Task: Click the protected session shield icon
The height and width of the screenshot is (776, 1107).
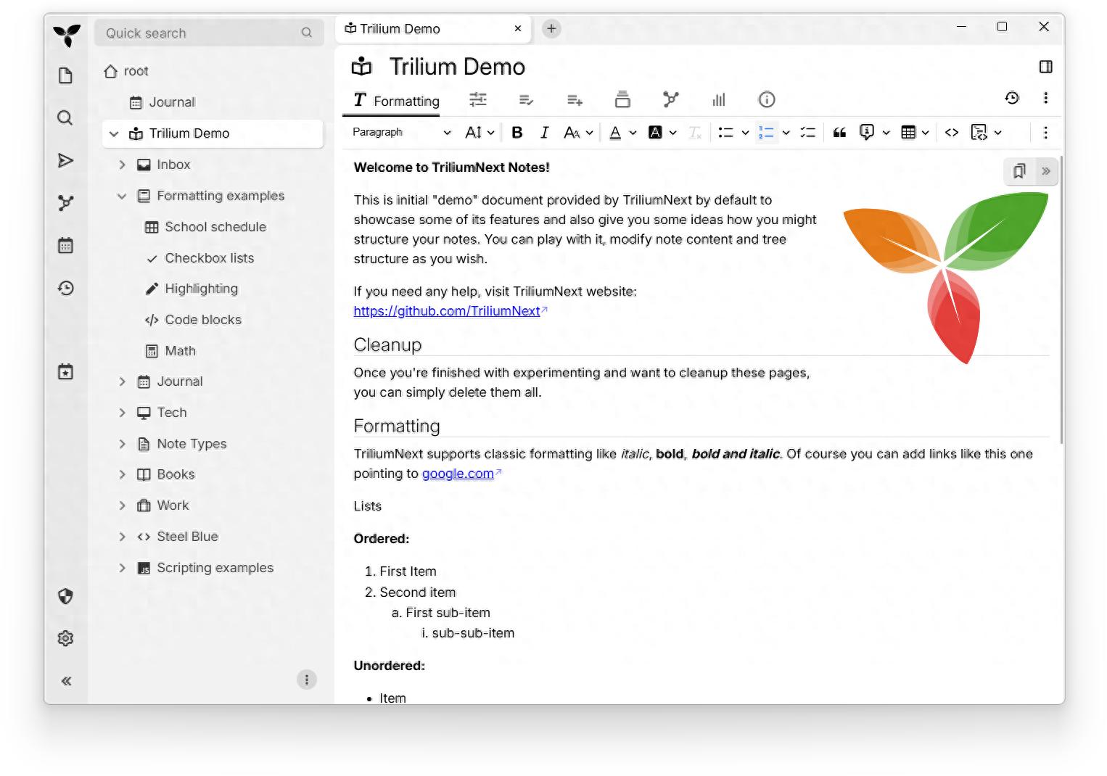Action: (65, 596)
